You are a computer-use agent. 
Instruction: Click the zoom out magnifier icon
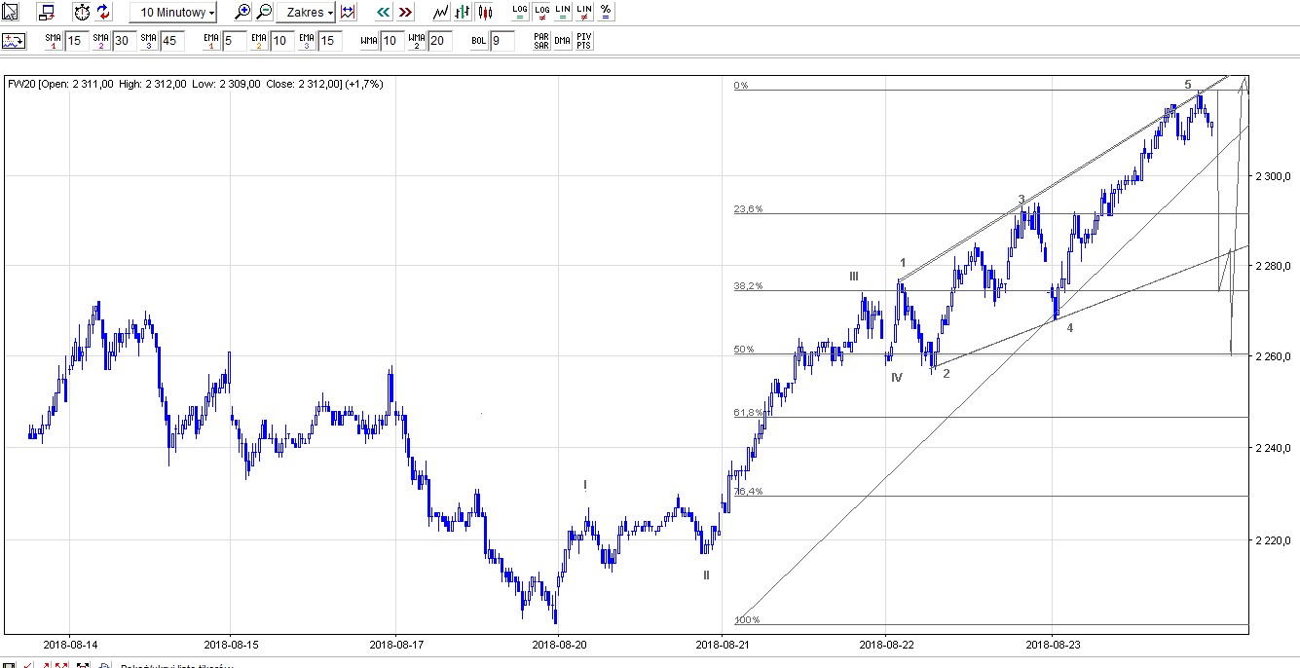[x=264, y=13]
